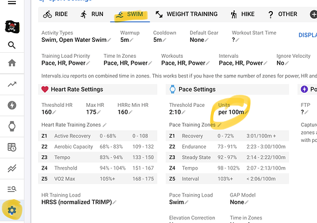Edit the Heart Rate Training Zones pencil
Viewport: 317px width, 223px height.
(x=105, y=125)
